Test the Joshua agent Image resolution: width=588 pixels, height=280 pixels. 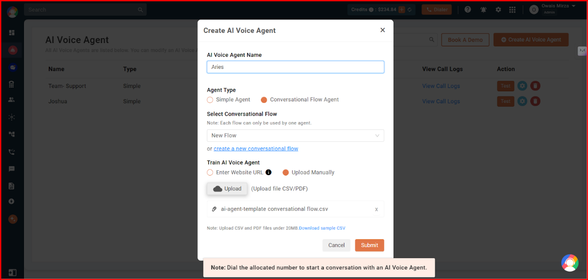tap(505, 101)
